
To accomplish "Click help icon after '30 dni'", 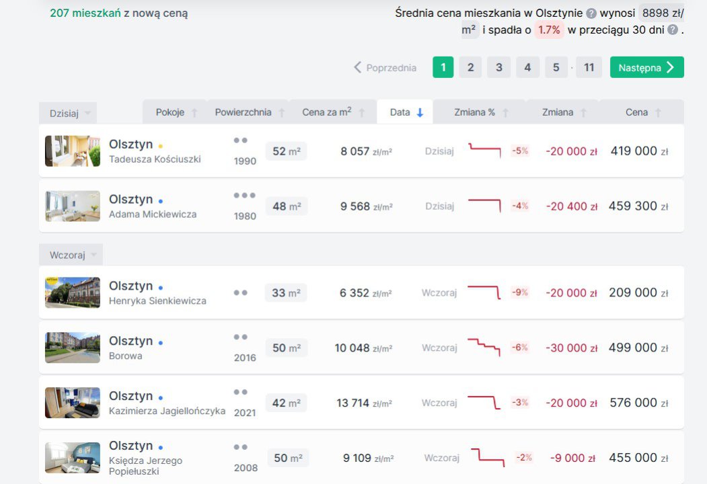I will pyautogui.click(x=672, y=30).
